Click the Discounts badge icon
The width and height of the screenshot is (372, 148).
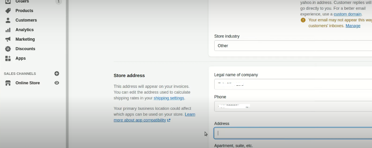[x=8, y=49]
